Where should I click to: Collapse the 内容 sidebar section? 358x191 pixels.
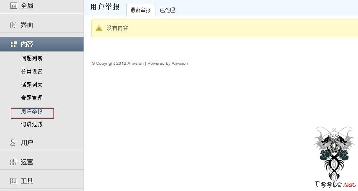pyautogui.click(x=42, y=44)
